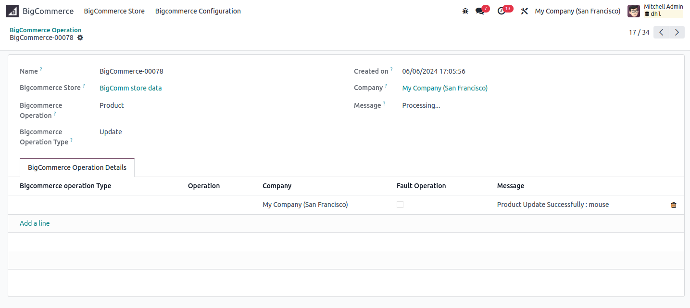Viewport: 690px width, 308px height.
Task: Open the BigComm store data link
Action: [x=131, y=88]
